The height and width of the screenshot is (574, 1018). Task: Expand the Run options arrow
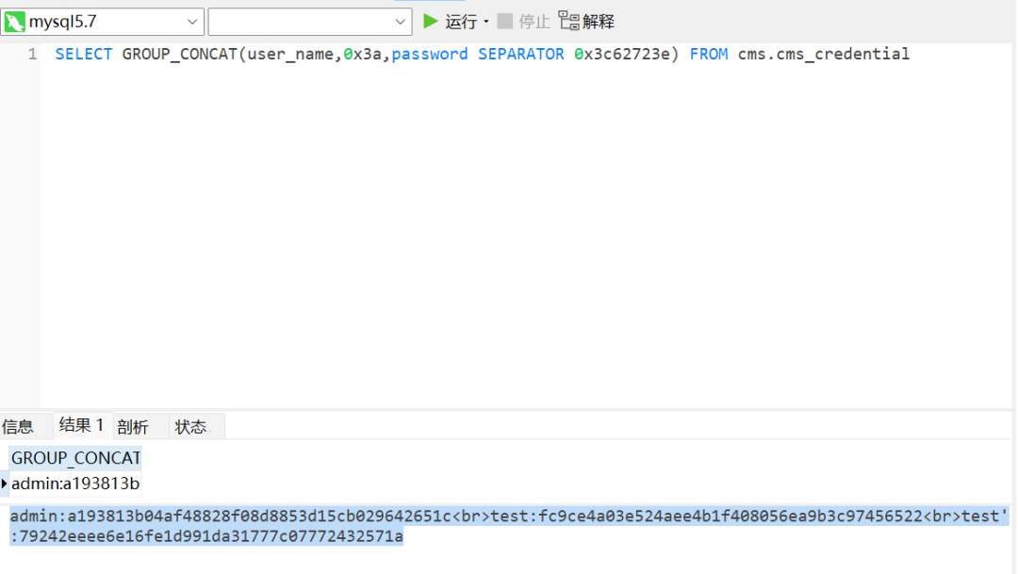[486, 22]
